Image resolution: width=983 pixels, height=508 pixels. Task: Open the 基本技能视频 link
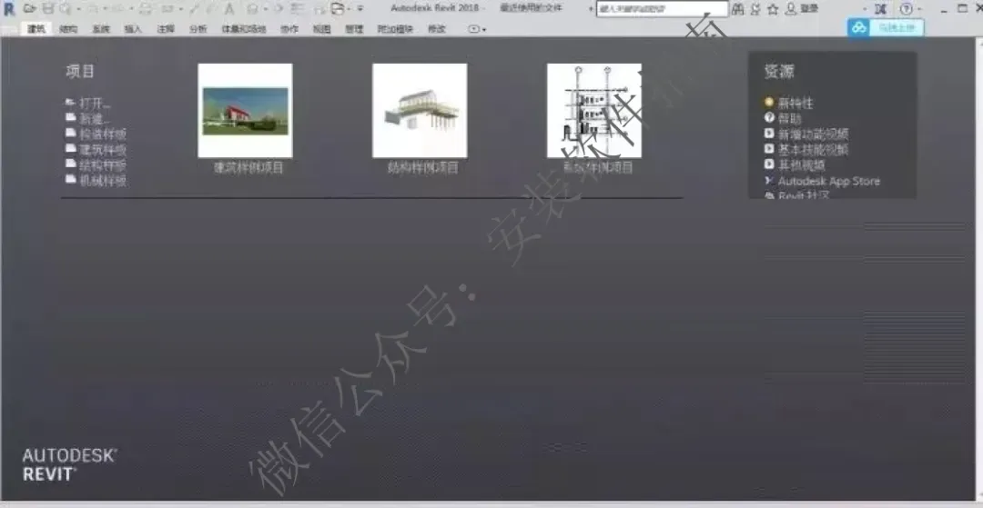[x=814, y=150]
